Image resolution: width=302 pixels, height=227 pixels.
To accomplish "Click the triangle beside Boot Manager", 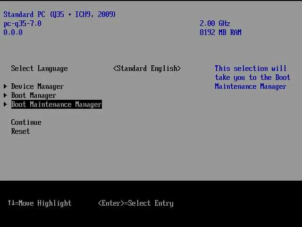I will (x=5, y=95).
